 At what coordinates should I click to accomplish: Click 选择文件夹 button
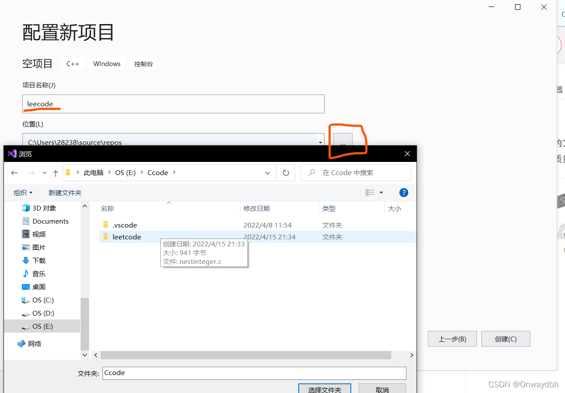pyautogui.click(x=325, y=389)
